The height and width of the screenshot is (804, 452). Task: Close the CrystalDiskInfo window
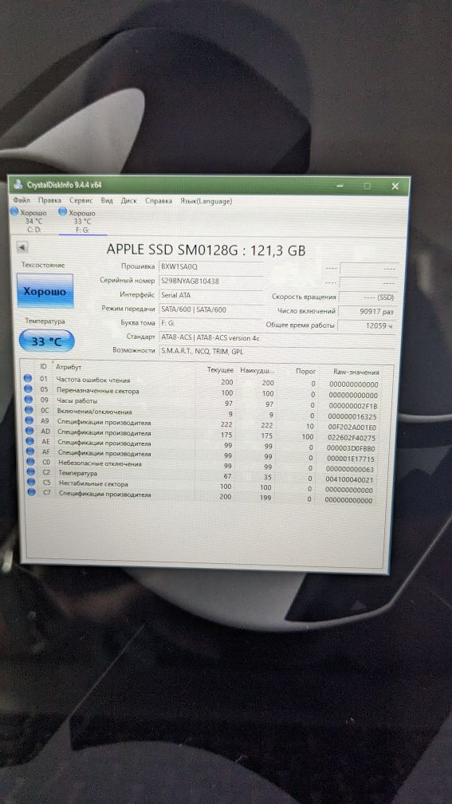(x=395, y=186)
